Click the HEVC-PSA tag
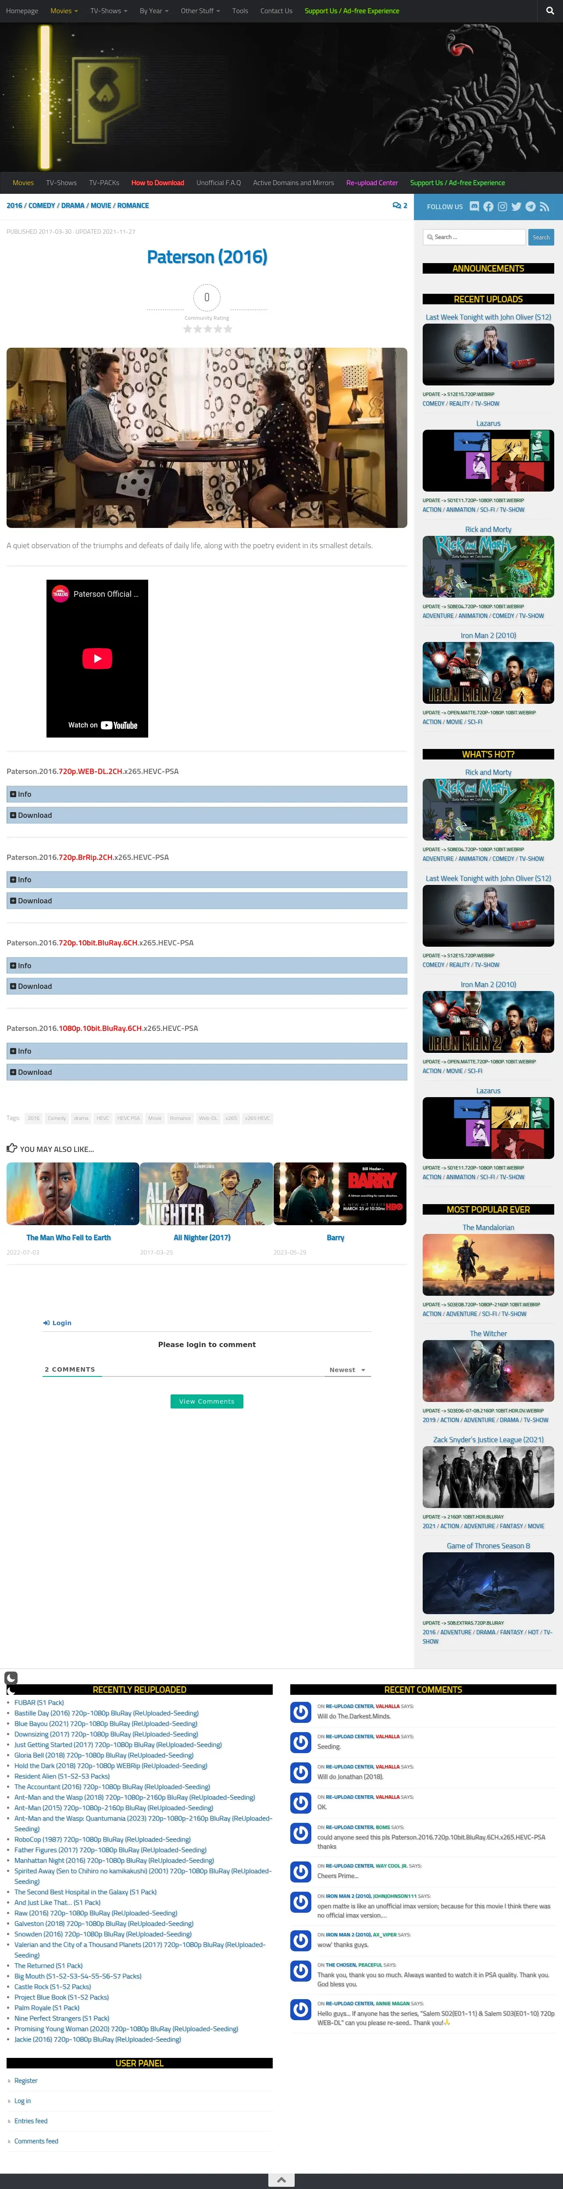The height and width of the screenshot is (2189, 563). (129, 1118)
